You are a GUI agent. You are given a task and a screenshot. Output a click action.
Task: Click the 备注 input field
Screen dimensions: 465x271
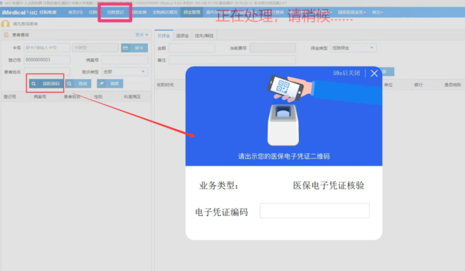click(x=232, y=60)
